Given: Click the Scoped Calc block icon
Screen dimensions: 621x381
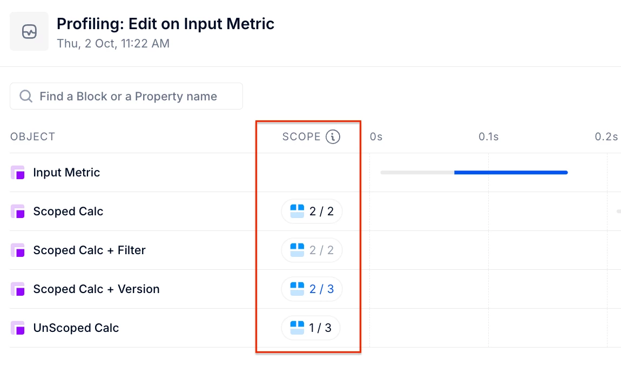Looking at the screenshot, I should click(x=18, y=212).
